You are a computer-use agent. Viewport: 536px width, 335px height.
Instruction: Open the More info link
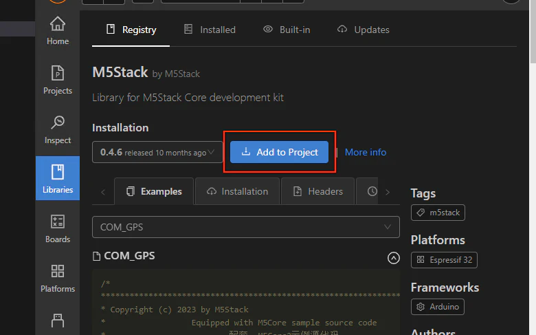pos(366,152)
